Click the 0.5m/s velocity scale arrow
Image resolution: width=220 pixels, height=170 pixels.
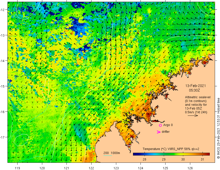[x=193, y=115]
